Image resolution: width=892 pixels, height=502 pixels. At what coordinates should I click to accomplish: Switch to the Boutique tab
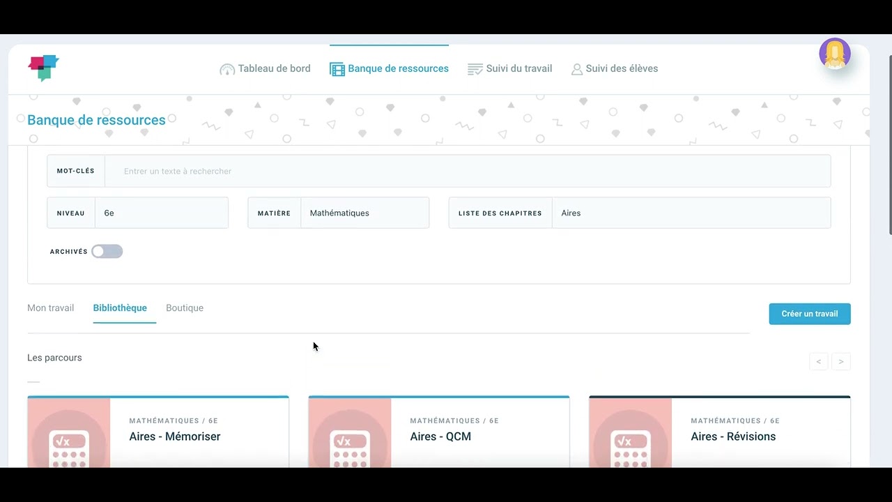[185, 308]
